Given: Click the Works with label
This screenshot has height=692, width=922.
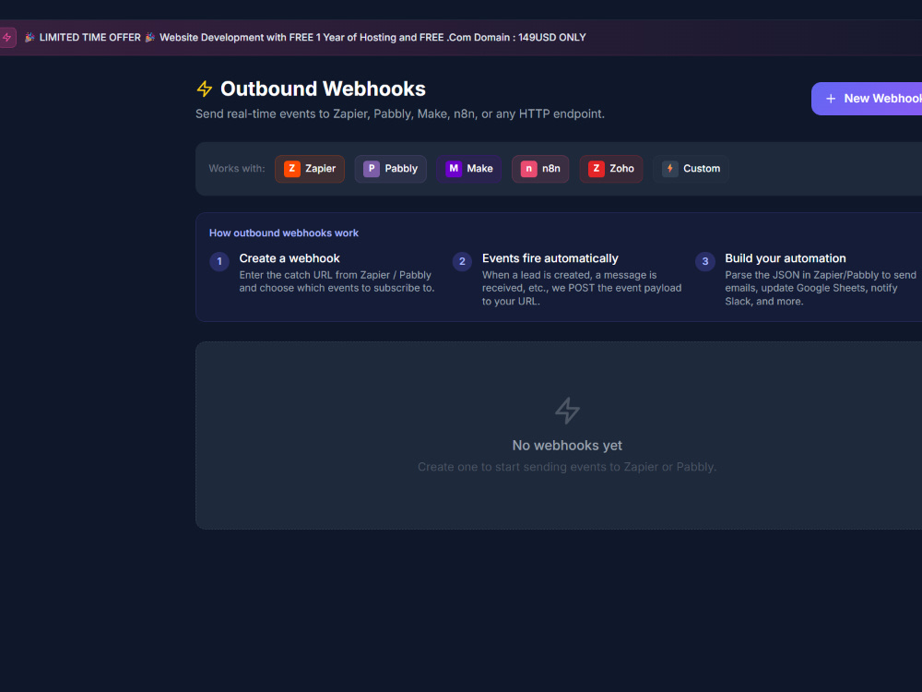Looking at the screenshot, I should pyautogui.click(x=237, y=169).
